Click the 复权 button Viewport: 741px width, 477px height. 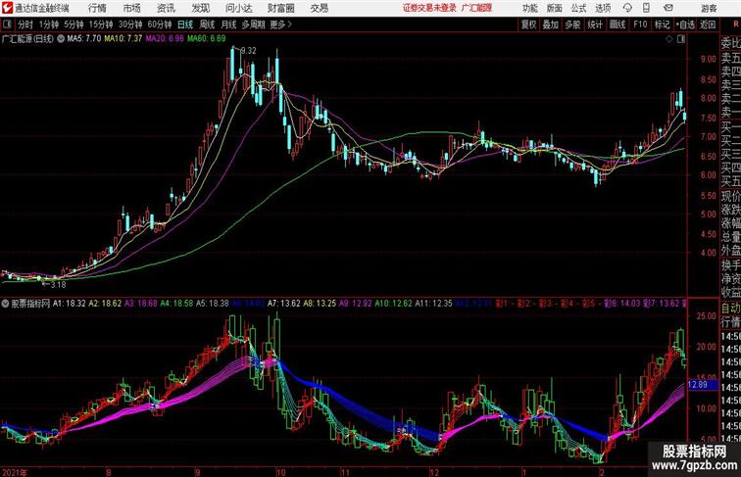529,24
